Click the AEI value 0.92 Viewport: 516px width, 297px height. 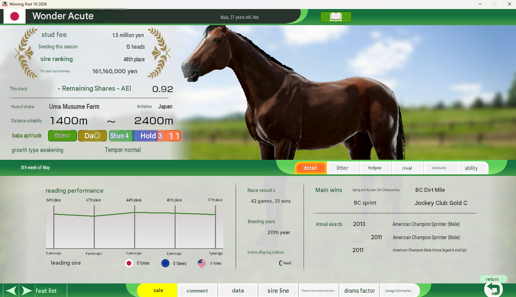(x=163, y=89)
